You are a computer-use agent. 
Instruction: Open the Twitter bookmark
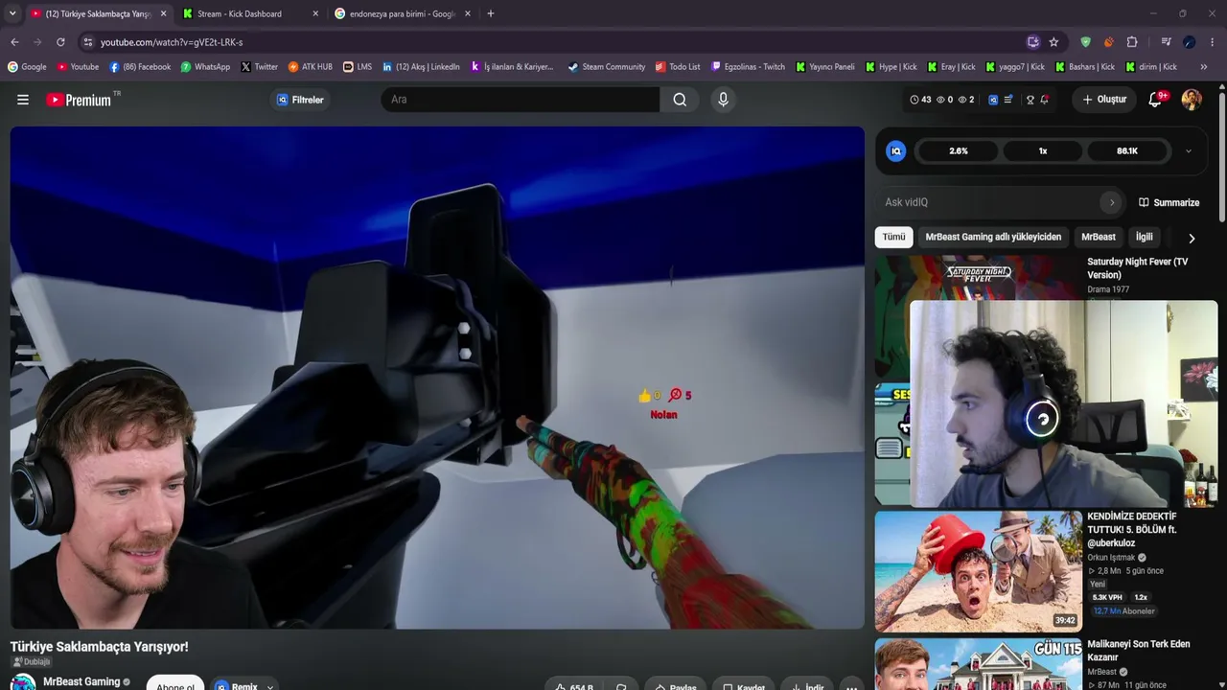259,67
